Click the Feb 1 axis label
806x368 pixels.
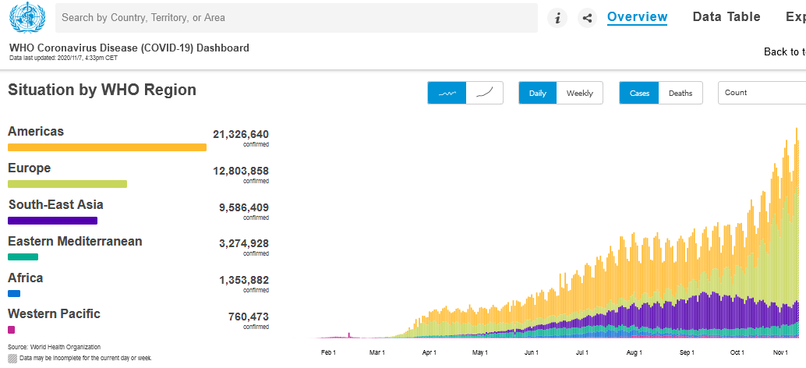click(x=328, y=352)
